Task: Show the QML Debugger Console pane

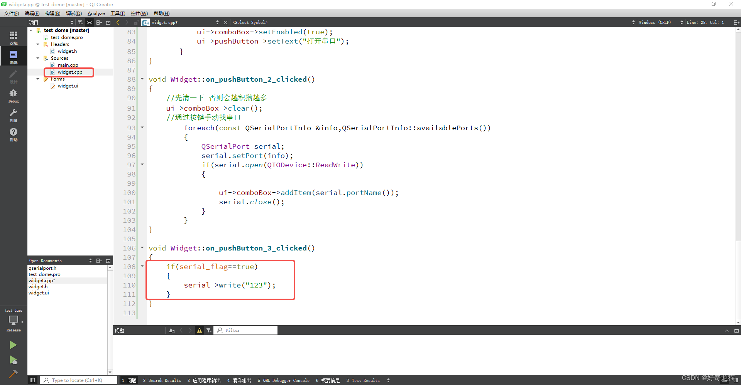Action: pyautogui.click(x=284, y=380)
